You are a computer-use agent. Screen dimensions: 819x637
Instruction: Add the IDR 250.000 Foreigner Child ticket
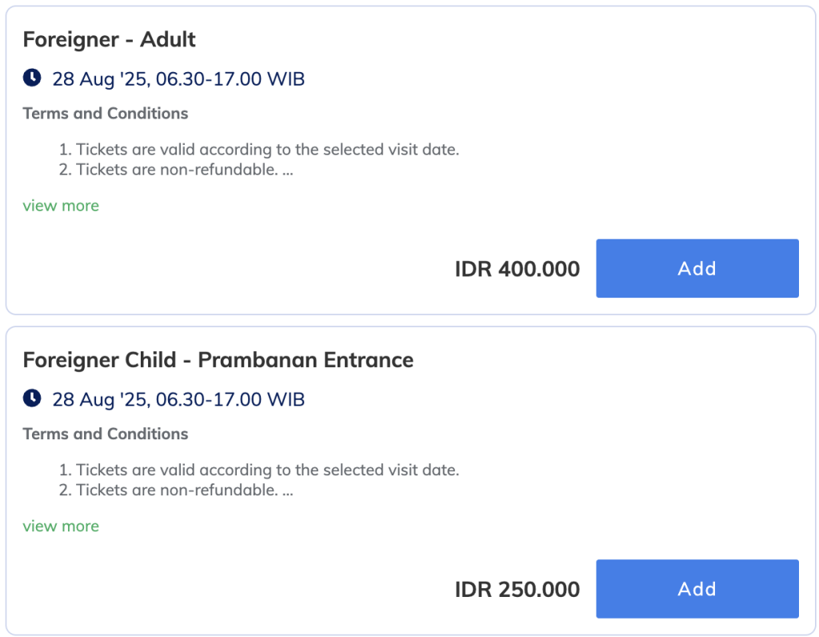(697, 588)
